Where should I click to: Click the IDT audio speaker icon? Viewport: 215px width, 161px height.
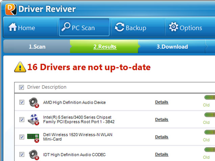pos(33,155)
